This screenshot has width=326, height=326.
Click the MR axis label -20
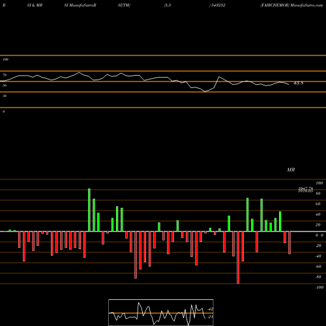318,246
